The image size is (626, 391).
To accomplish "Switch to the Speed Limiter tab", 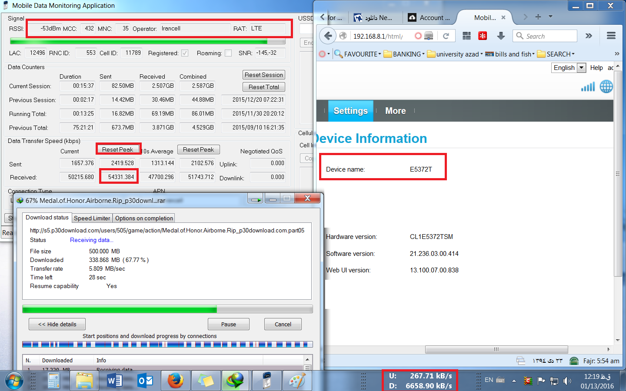I will pos(92,218).
